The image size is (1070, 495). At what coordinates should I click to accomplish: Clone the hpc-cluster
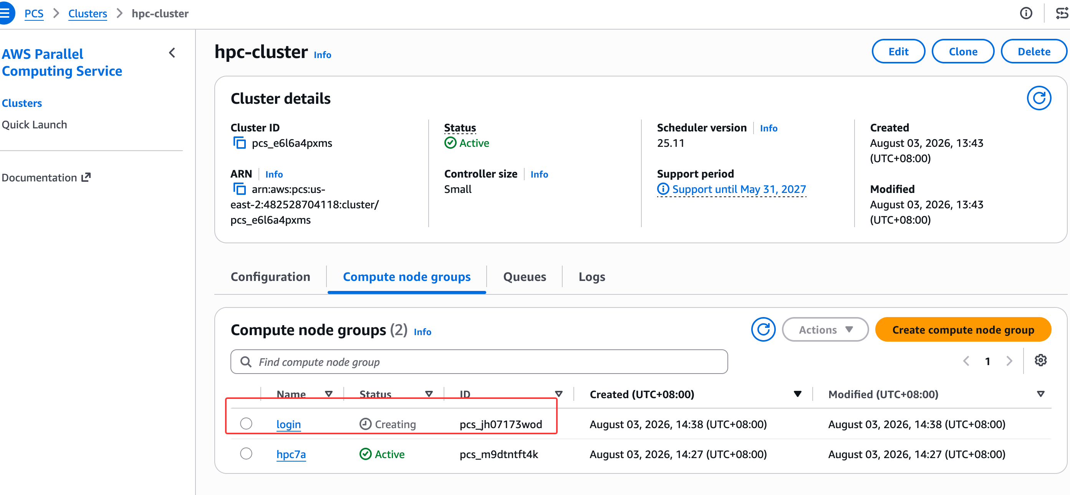963,51
